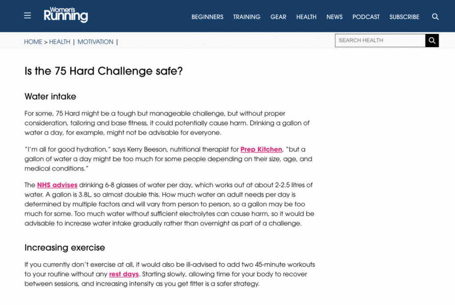This screenshot has height=305, width=455.
Task: Submit health search with black magnifier button
Action: (432, 40)
